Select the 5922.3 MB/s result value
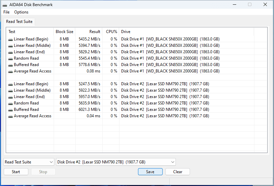Screen dimensions: 274x186 click(x=89, y=90)
